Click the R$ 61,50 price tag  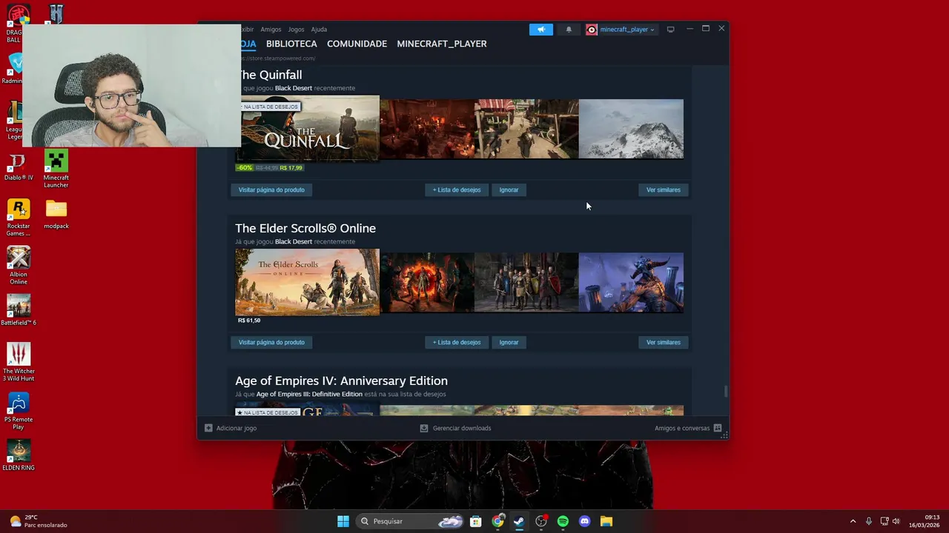tap(249, 321)
